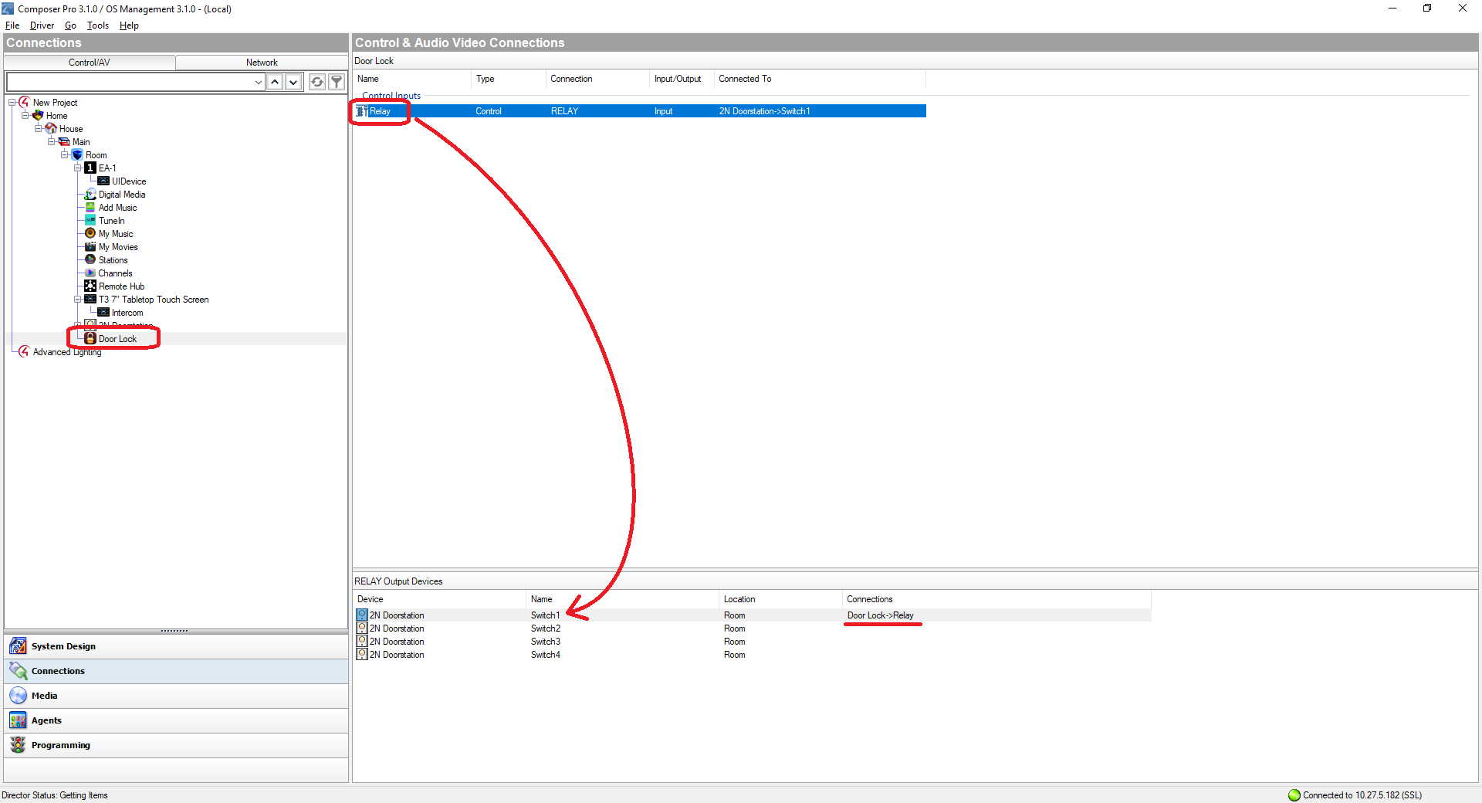
Task: Click the refresh icon in the Connections toolbar
Action: pyautogui.click(x=316, y=82)
